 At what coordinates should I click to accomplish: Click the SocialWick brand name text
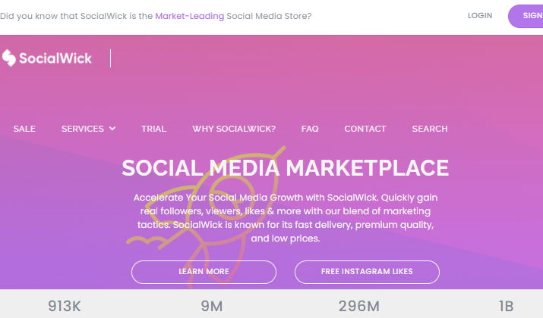coord(55,58)
